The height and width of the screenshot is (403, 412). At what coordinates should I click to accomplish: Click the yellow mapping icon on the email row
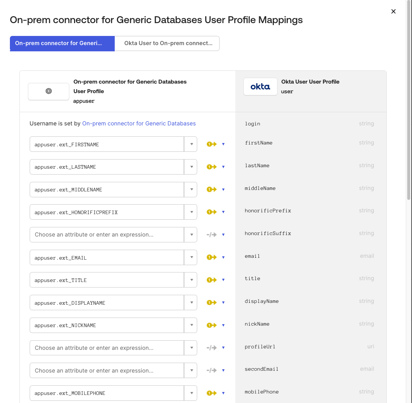point(211,257)
